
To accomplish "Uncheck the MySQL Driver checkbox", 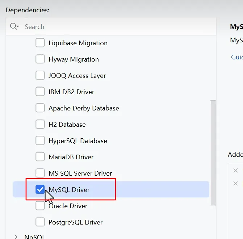I will (x=40, y=189).
